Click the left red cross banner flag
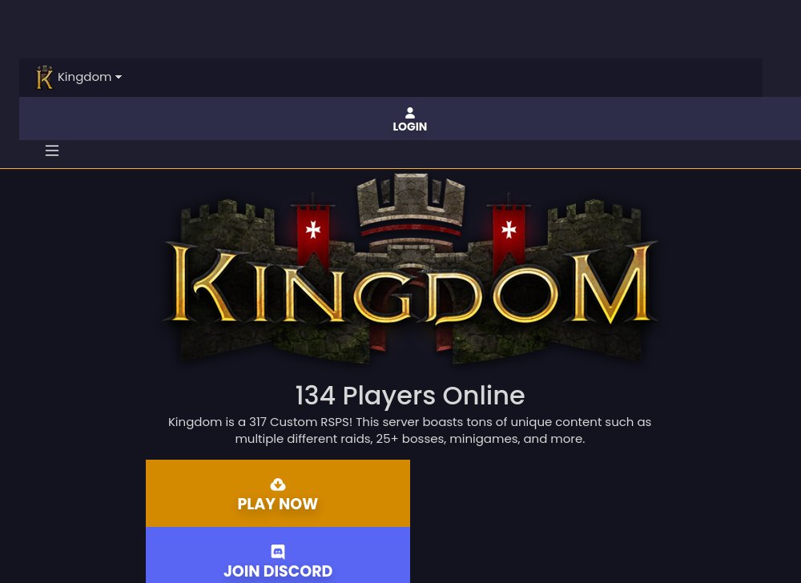 click(313, 231)
